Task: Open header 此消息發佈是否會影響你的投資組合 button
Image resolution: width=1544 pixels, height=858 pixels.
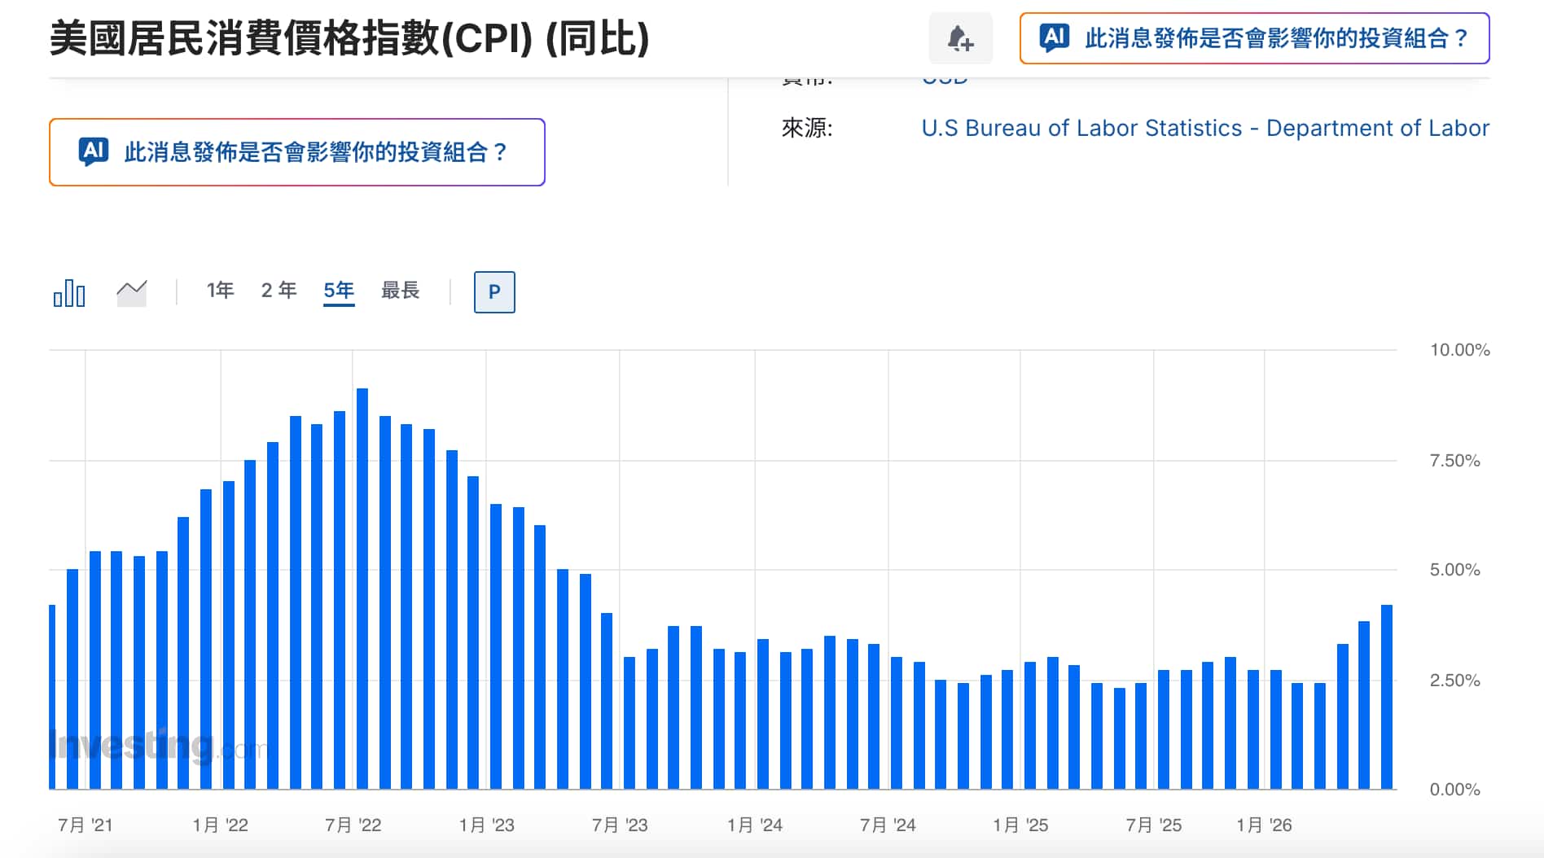Action: point(1254,38)
